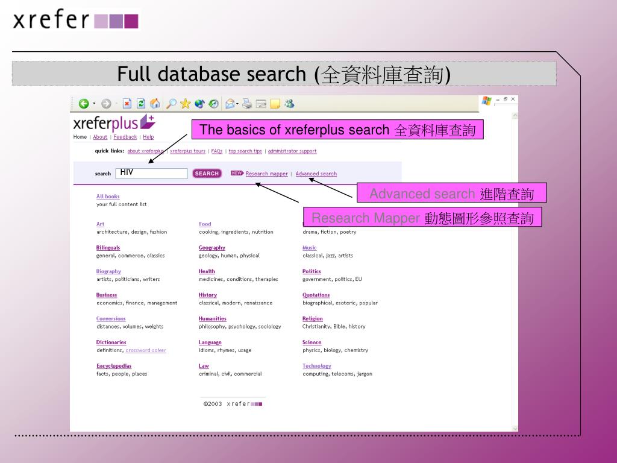Open the Favorites star icon
617x463 pixels.
186,104
